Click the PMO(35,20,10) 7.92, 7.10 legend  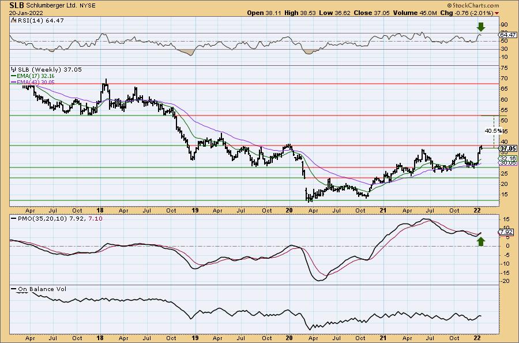(59, 219)
